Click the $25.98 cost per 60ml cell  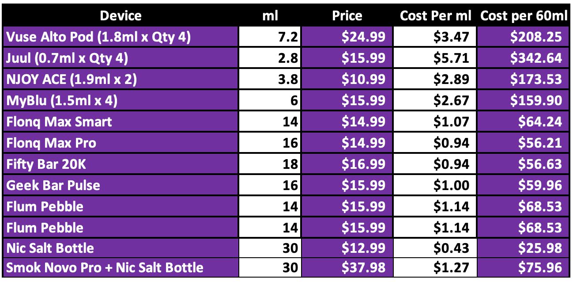pos(524,248)
